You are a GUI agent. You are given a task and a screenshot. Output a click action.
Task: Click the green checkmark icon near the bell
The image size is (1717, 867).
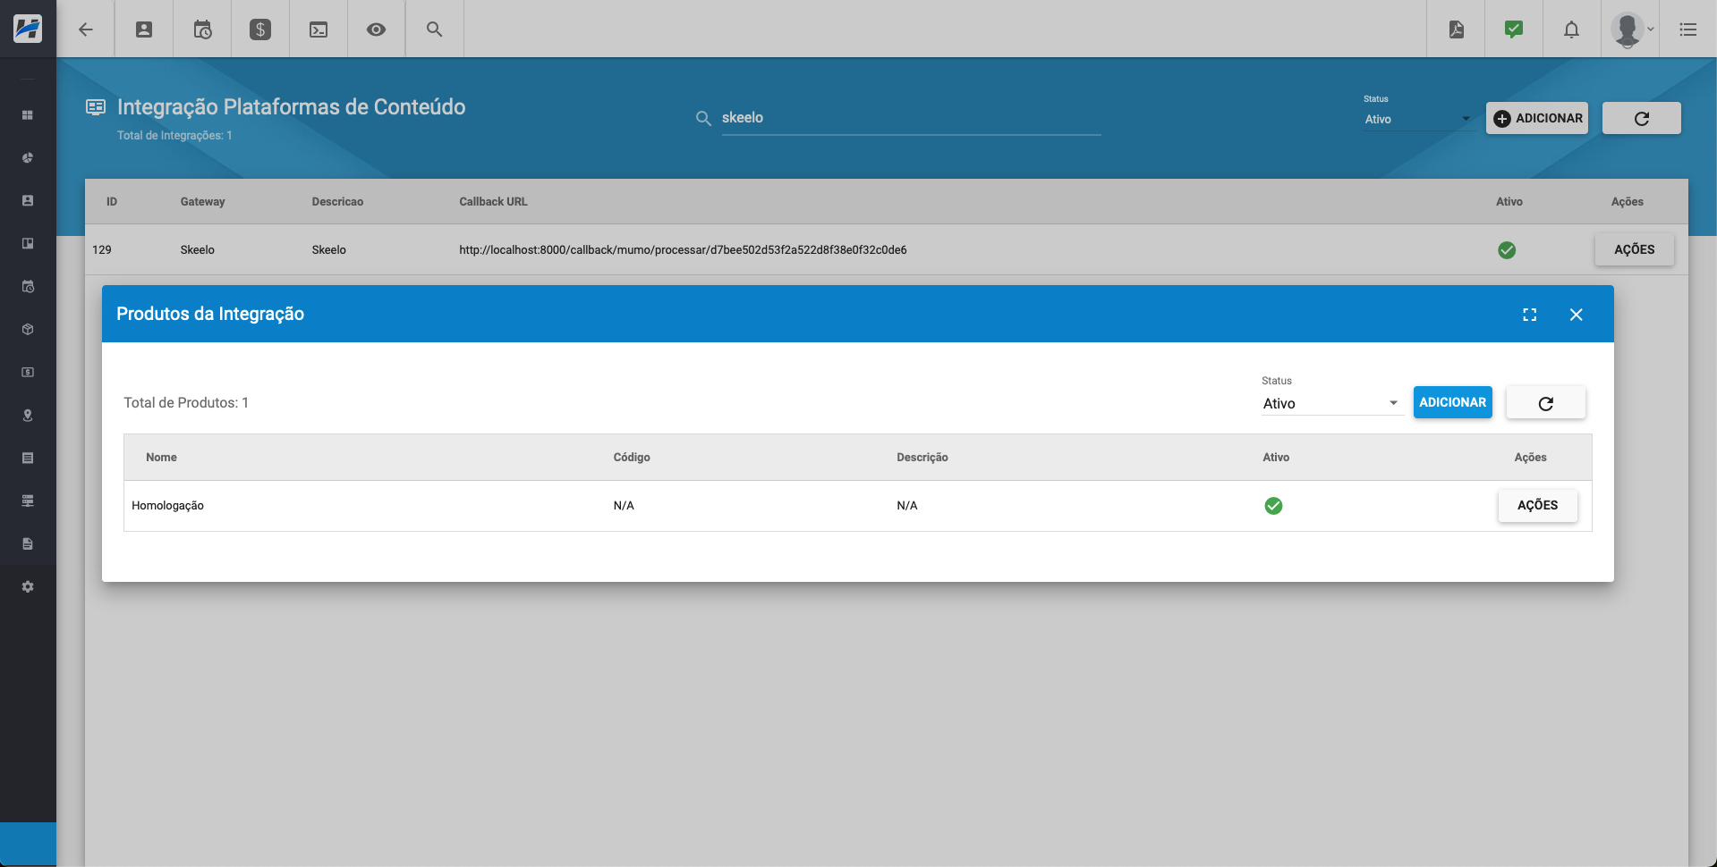point(1513,29)
